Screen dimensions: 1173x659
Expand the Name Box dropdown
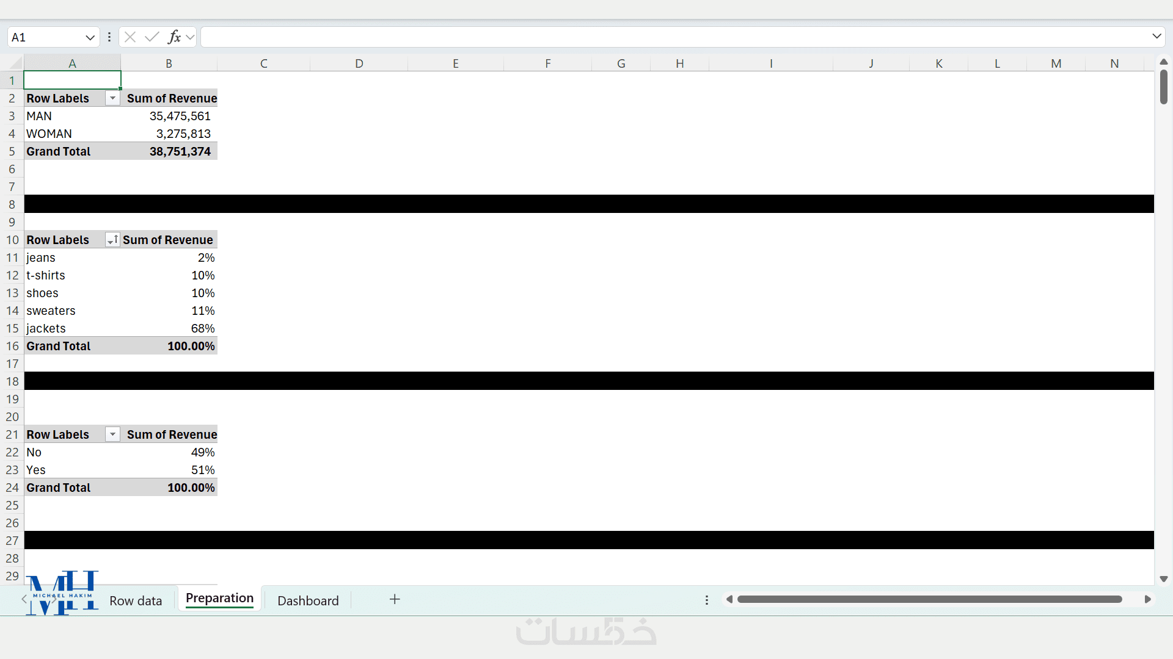pos(90,37)
